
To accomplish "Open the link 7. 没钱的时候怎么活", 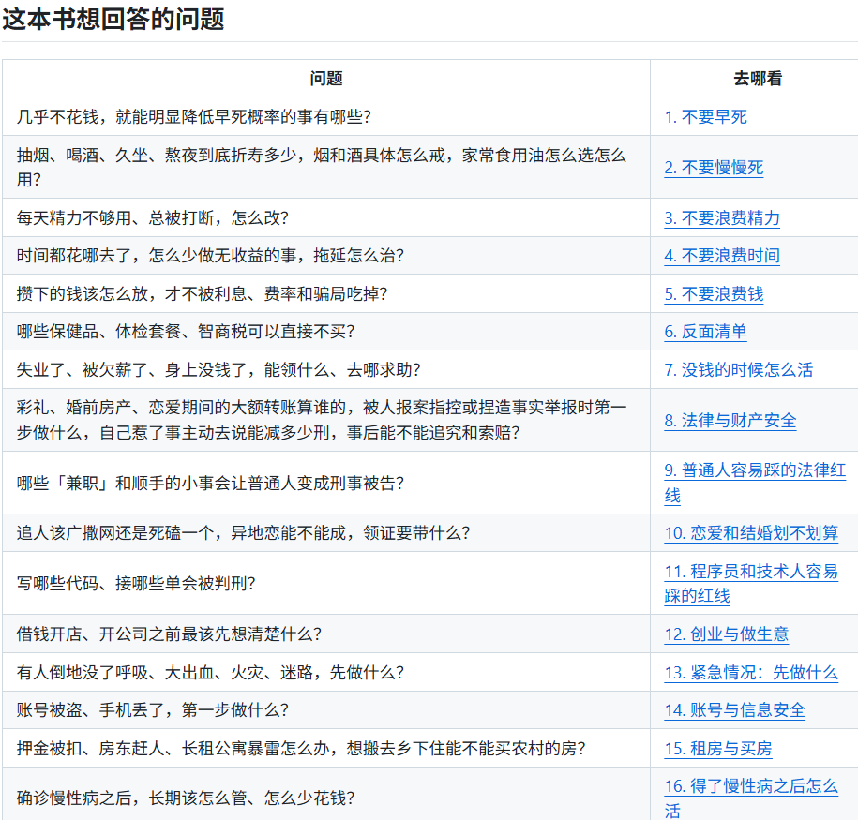I will 739,370.
